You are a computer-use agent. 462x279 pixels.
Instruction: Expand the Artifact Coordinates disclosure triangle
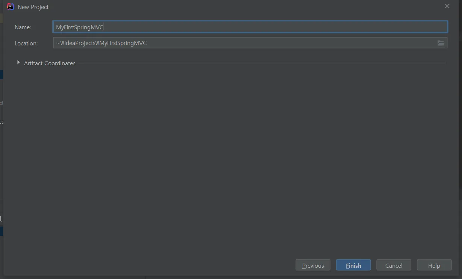pyautogui.click(x=18, y=63)
